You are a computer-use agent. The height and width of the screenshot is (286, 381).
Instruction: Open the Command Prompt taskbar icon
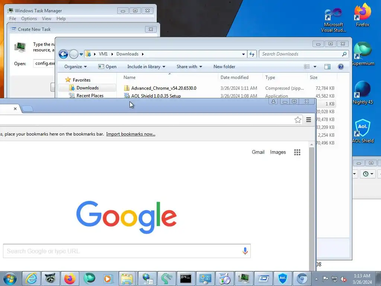pos(186,279)
